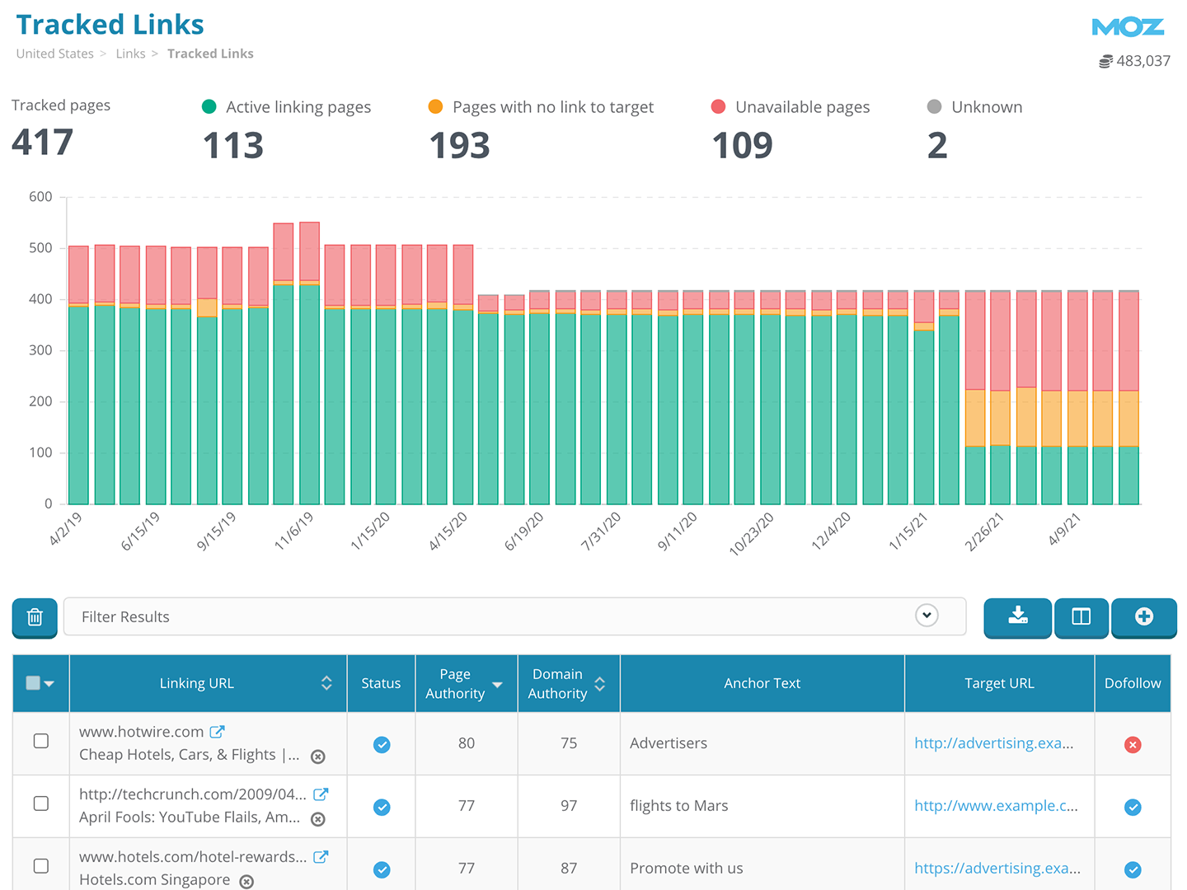
Task: Click the coin balance icon showing 483,037
Action: (x=1105, y=60)
